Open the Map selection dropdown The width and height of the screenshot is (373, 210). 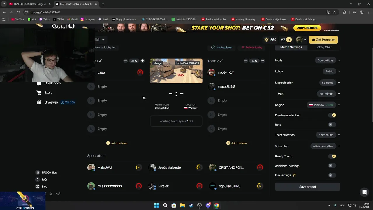tap(330, 83)
